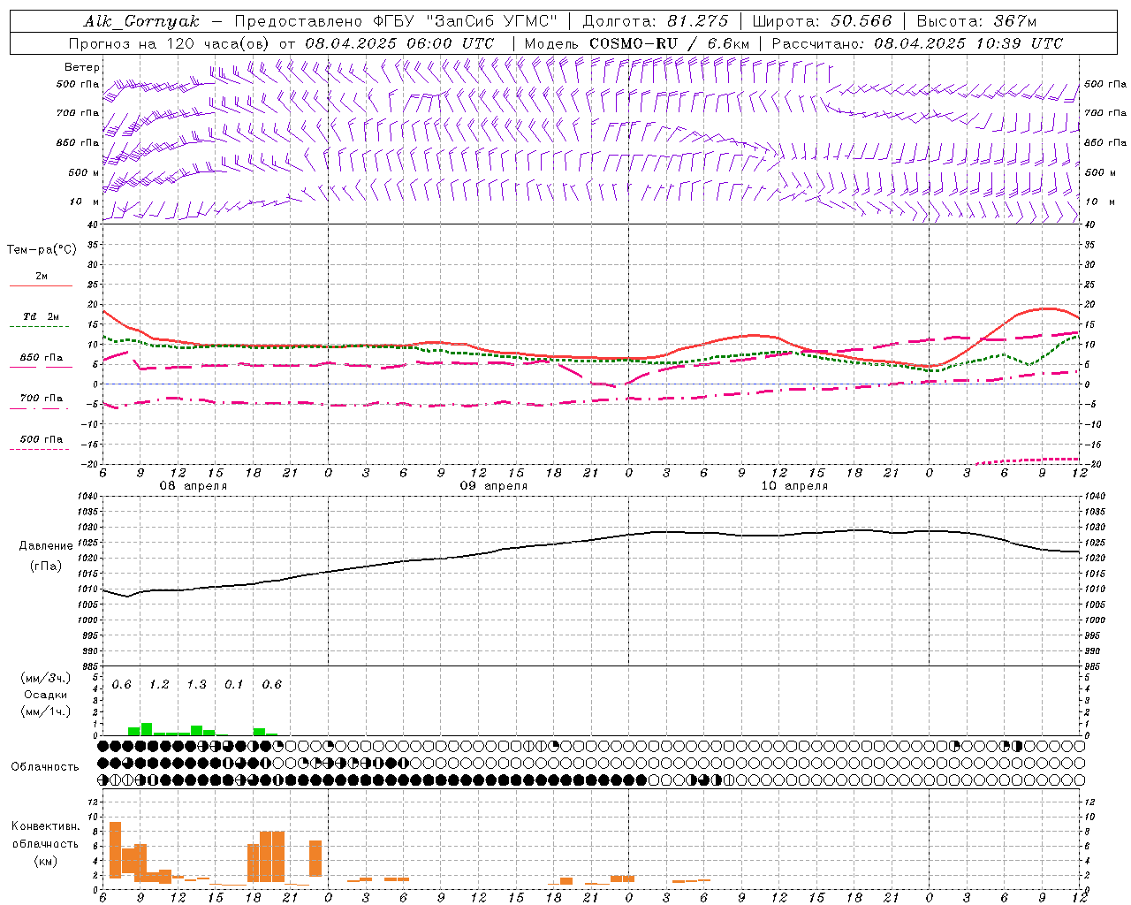Image resolution: width=1131 pixels, height=905 pixels.
Task: Select the date label "08 апреля"
Action: [193, 486]
